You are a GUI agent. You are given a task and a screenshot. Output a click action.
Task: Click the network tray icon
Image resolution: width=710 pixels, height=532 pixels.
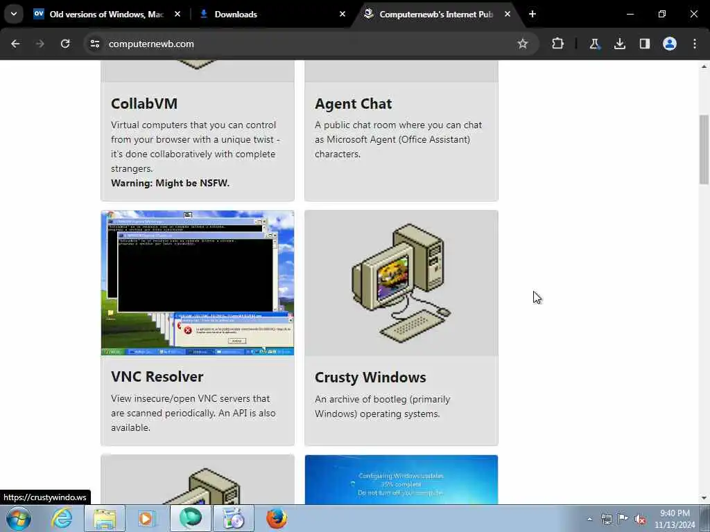(607, 519)
